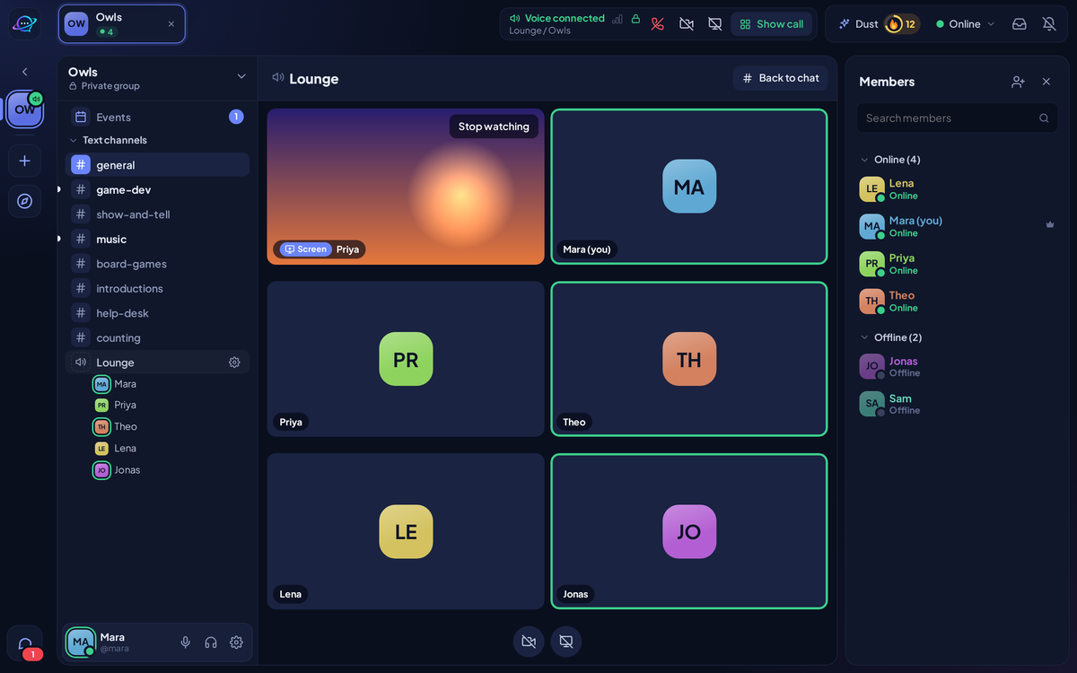Open the inbox tray icon
Image resolution: width=1077 pixels, height=673 pixels.
click(x=1020, y=24)
